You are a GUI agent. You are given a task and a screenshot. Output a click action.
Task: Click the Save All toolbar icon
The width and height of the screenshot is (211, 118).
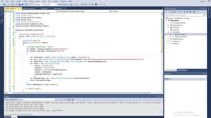(x=22, y=5)
